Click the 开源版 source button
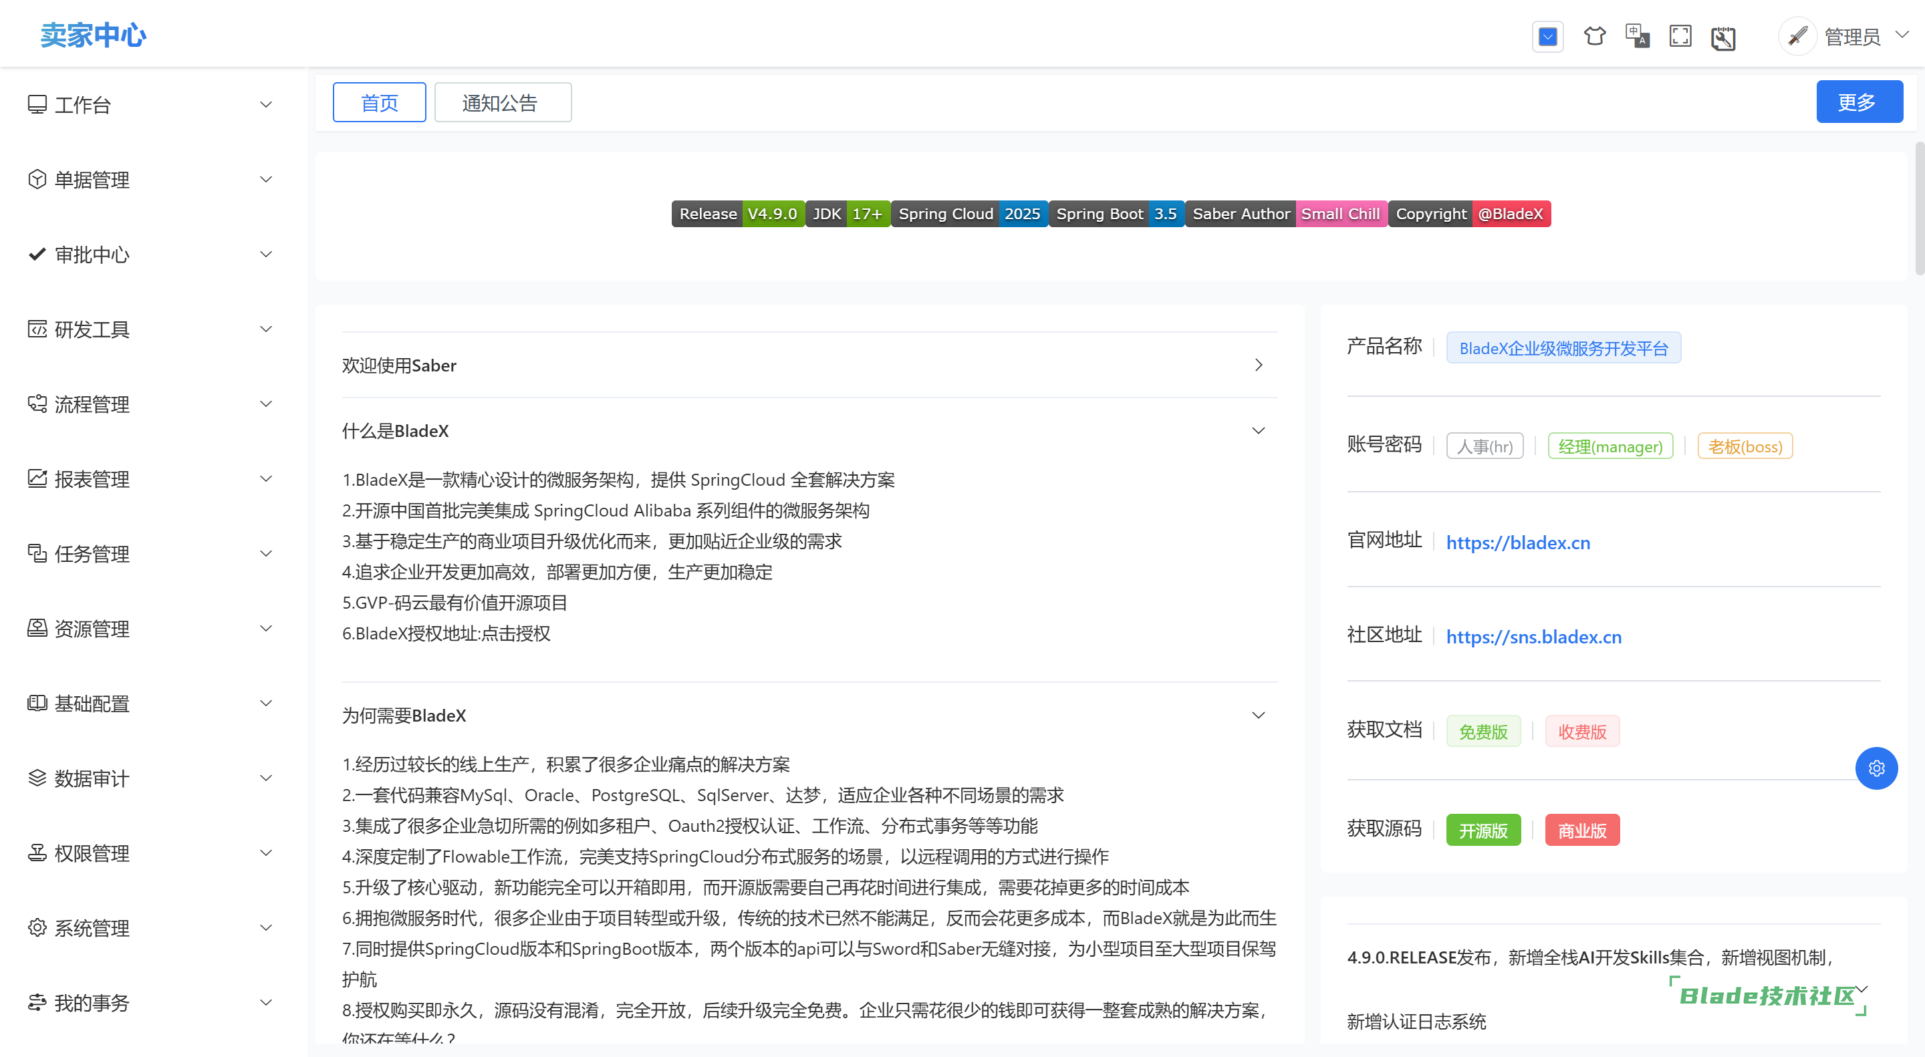This screenshot has height=1057, width=1925. [x=1483, y=830]
